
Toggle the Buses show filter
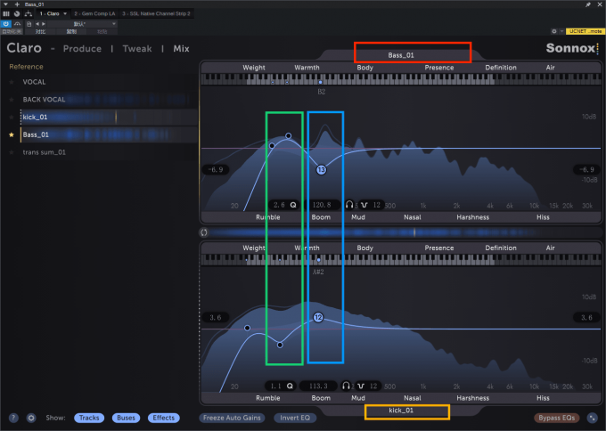(x=126, y=417)
